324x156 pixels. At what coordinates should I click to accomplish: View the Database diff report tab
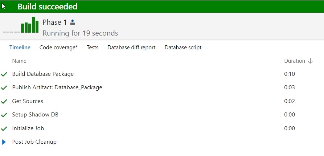click(131, 48)
